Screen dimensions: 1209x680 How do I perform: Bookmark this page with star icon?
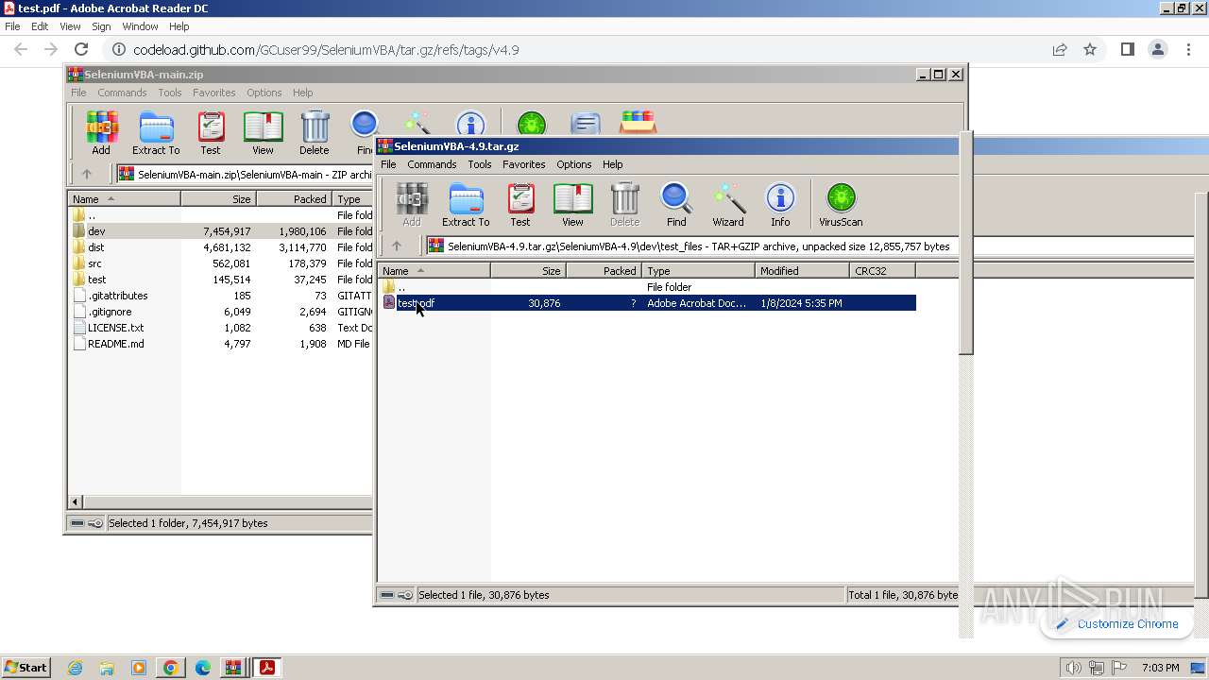point(1090,50)
